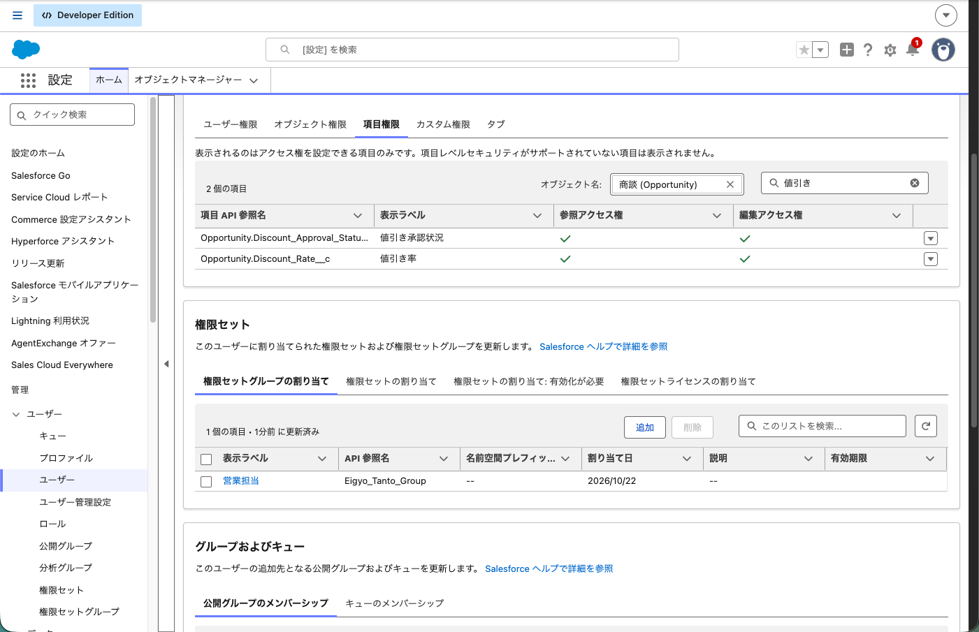This screenshot has height=632, width=979.
Task: Click the このリストを検索 field
Action: point(822,426)
